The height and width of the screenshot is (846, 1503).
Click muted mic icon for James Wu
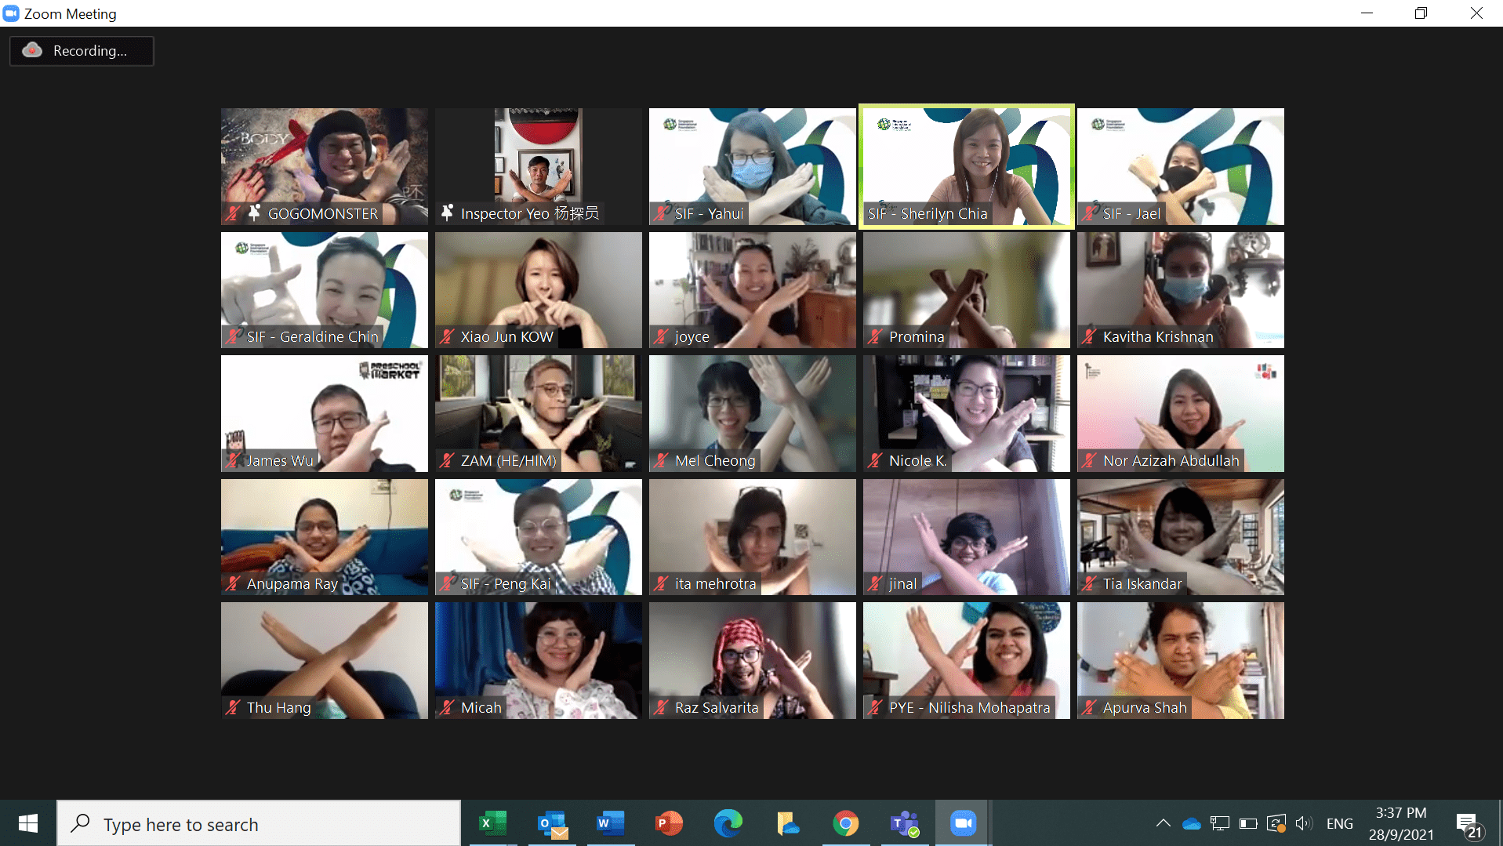233,460
